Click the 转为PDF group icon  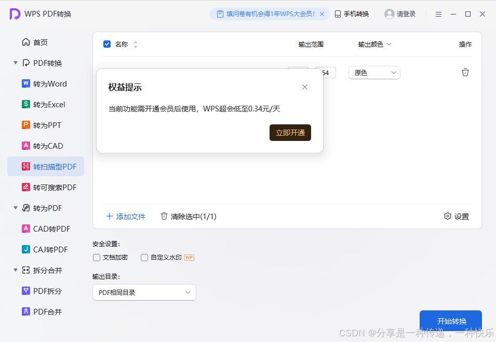[26, 208]
